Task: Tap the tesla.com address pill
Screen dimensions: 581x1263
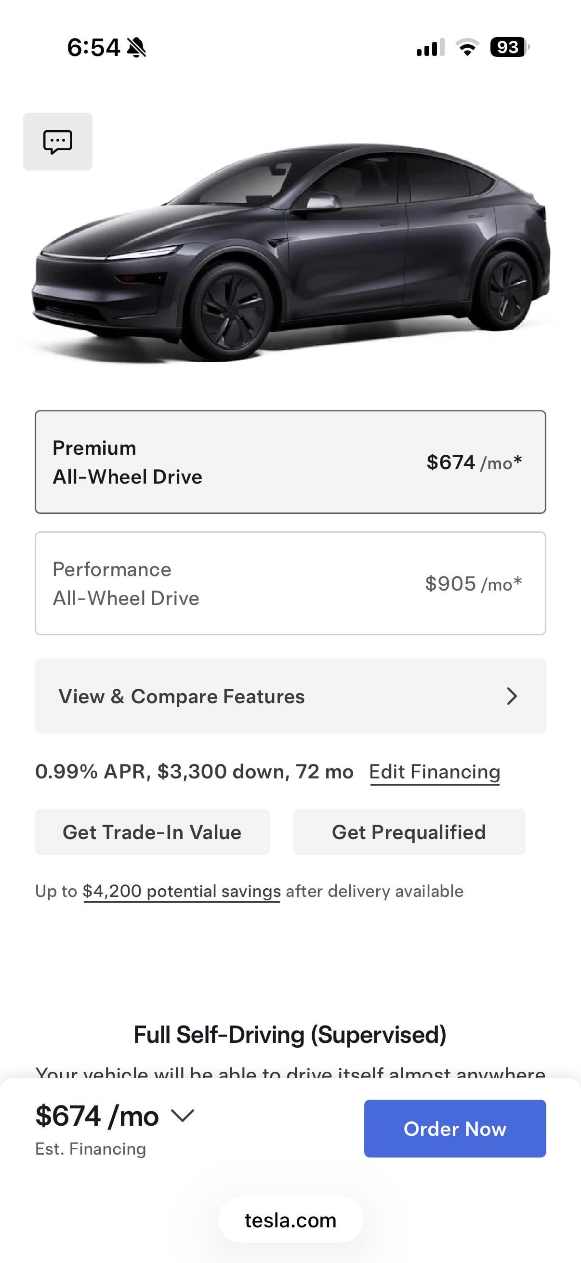Action: pos(290,1220)
